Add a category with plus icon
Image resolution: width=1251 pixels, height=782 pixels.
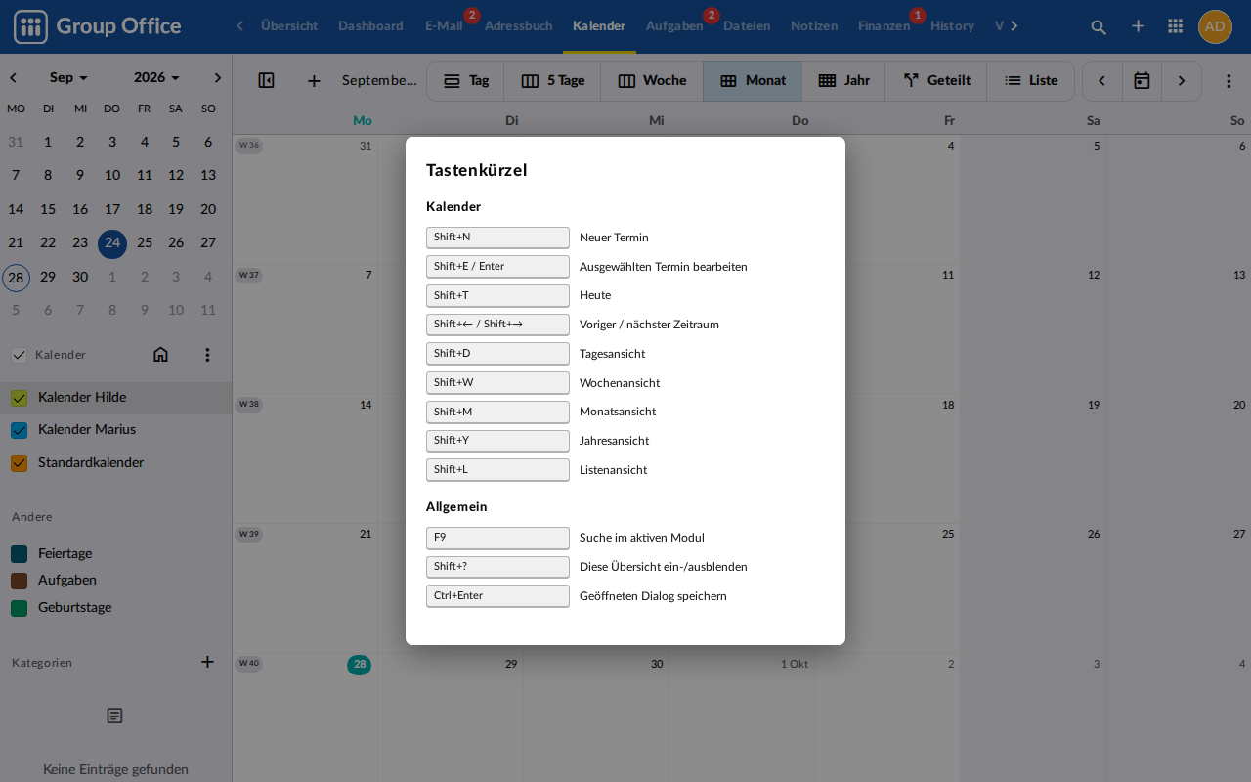pos(207,662)
